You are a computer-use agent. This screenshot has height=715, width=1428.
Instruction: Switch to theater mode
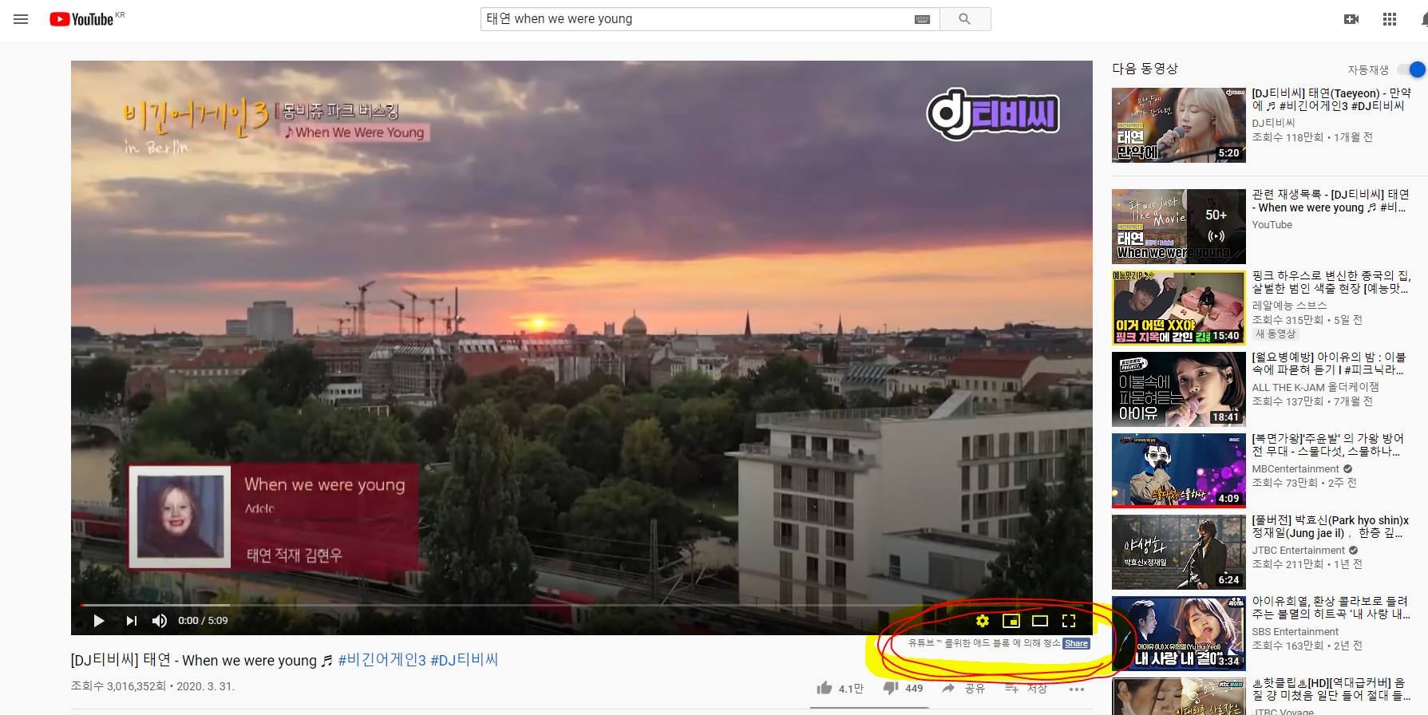click(1040, 621)
